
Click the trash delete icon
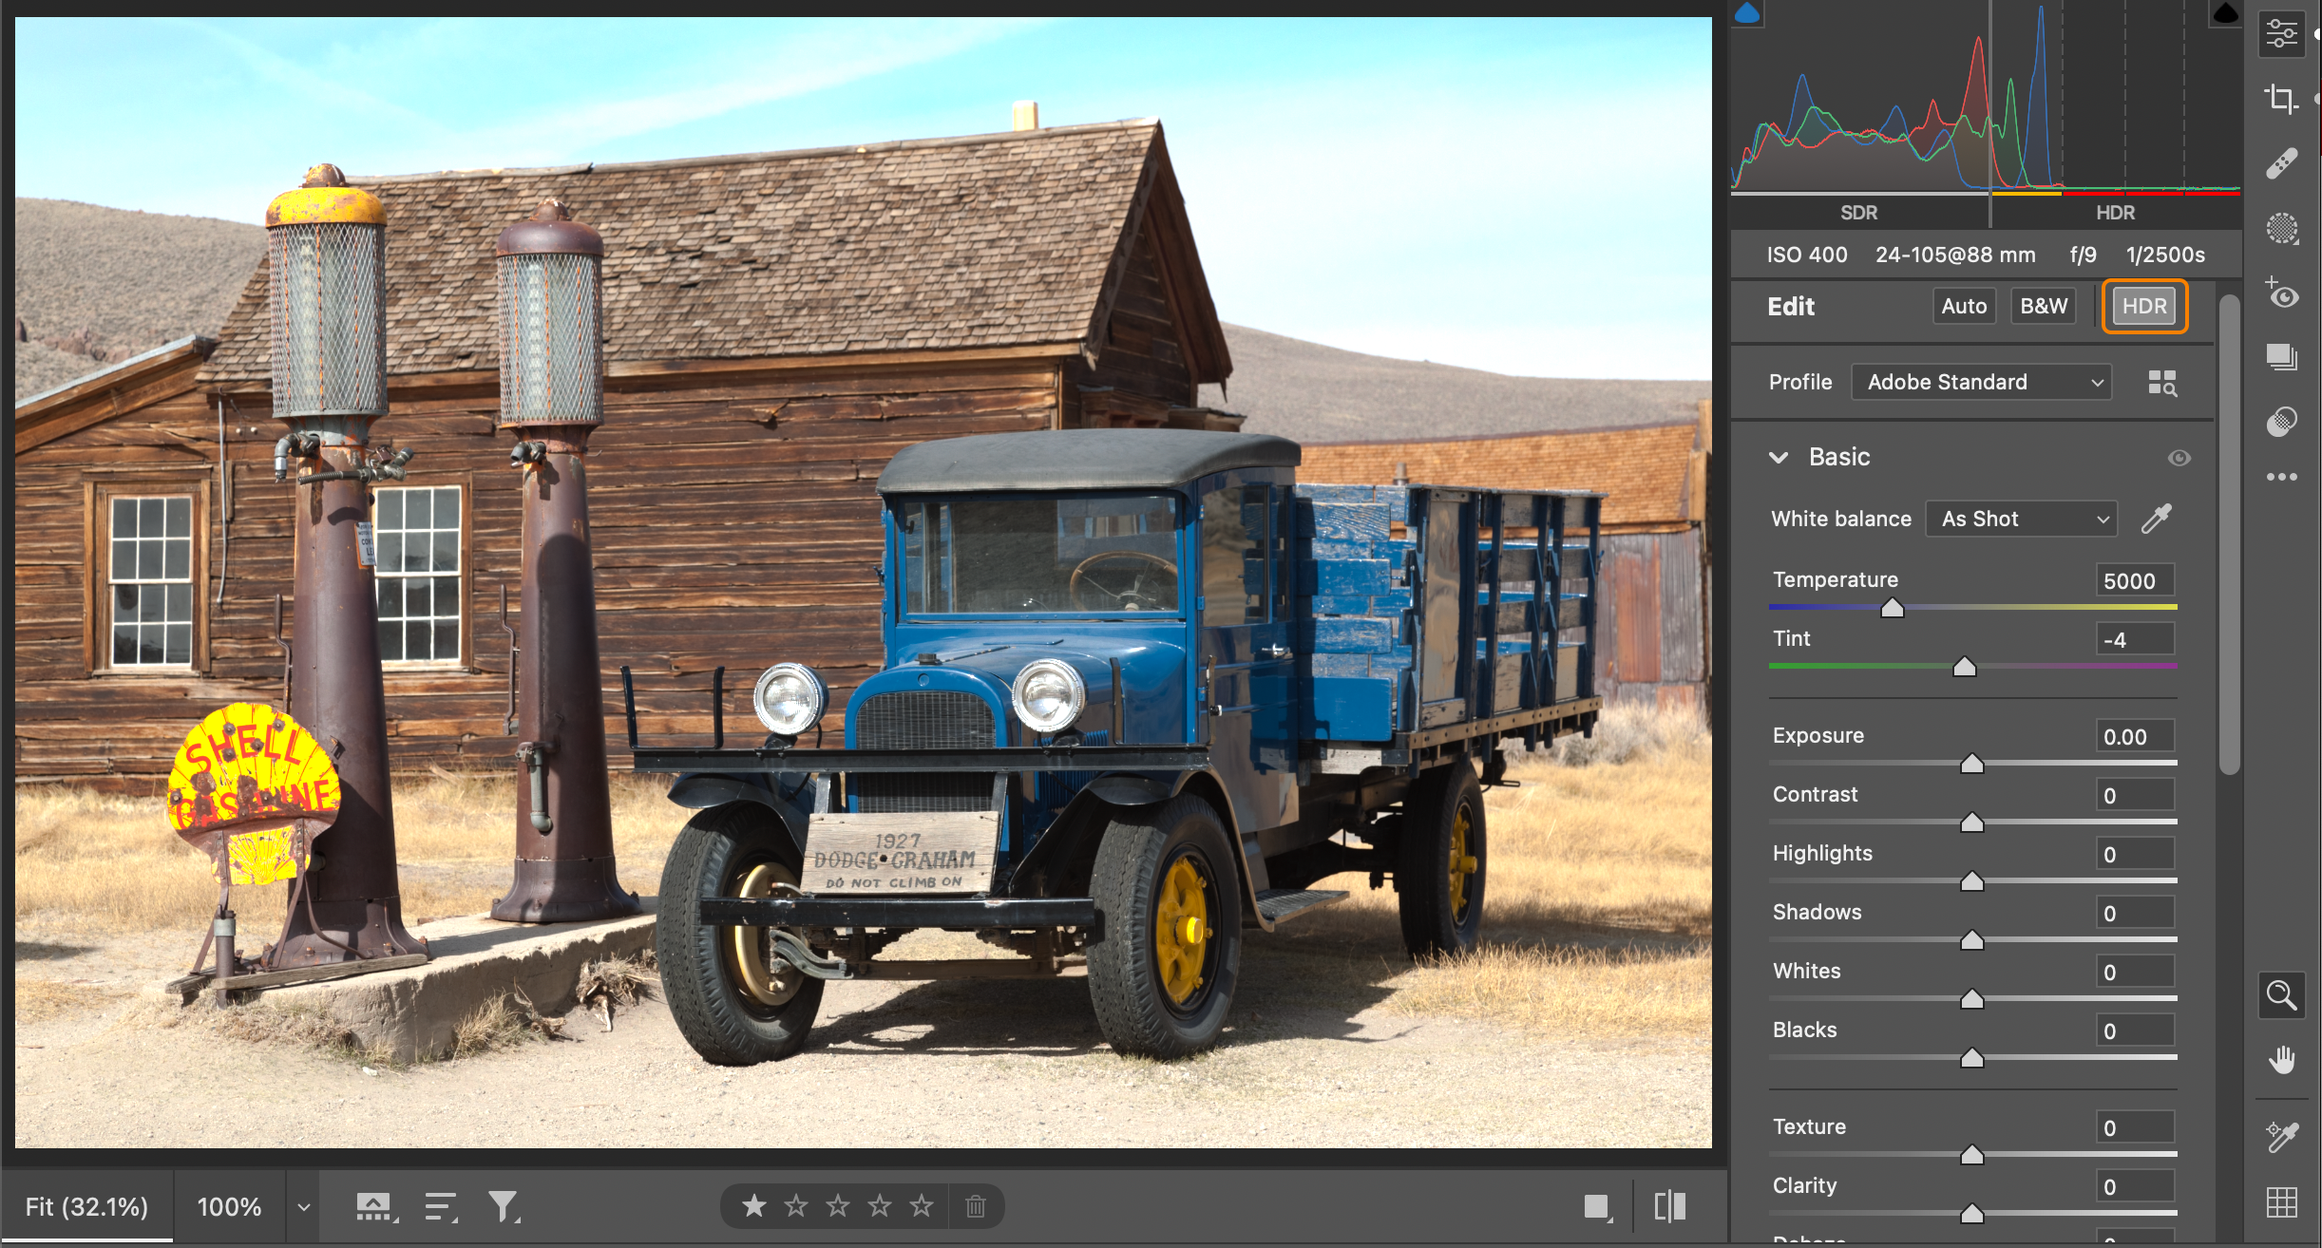pos(975,1206)
